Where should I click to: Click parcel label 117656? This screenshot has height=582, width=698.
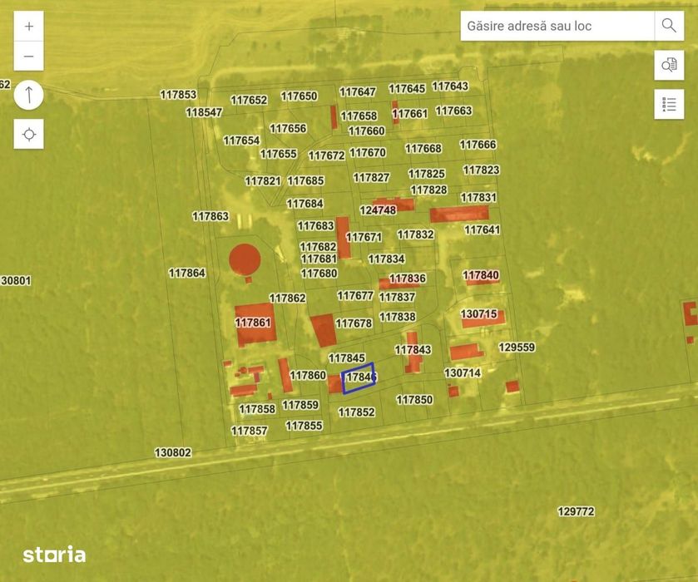tap(288, 129)
